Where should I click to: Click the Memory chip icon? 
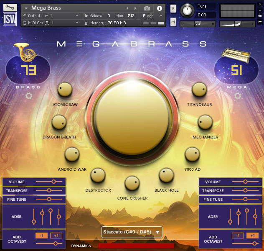pyautogui.click(x=86, y=23)
